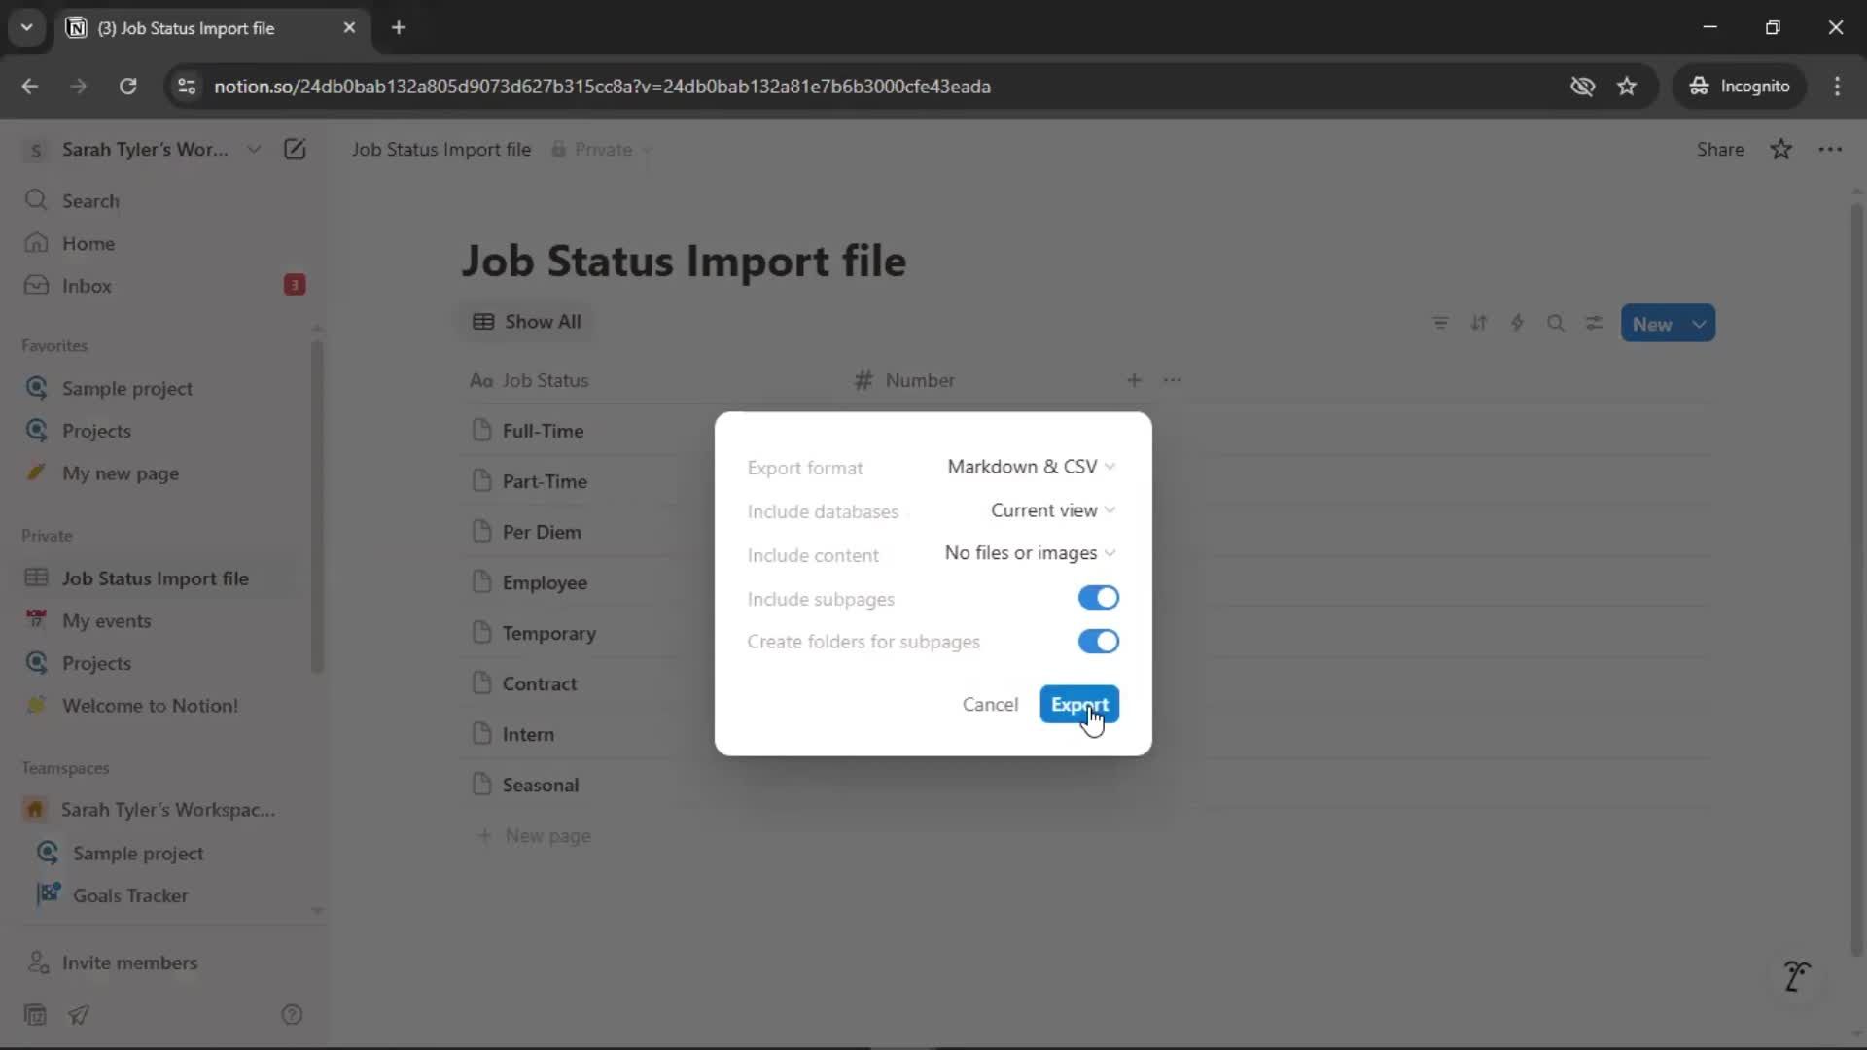
Task: Open Goals Tracker page
Action: point(129,895)
